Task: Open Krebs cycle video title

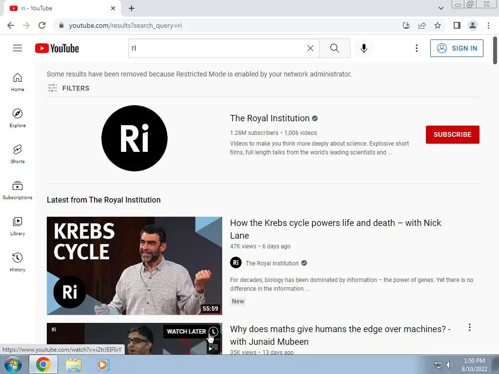Action: point(335,229)
